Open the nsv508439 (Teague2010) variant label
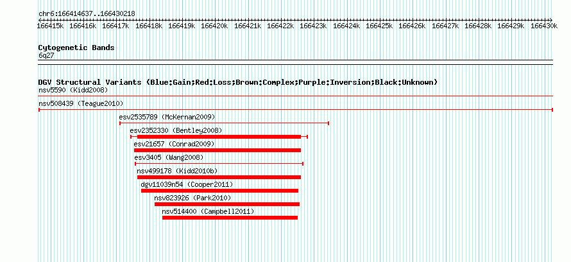The width and height of the screenshot is (571, 262). point(81,103)
